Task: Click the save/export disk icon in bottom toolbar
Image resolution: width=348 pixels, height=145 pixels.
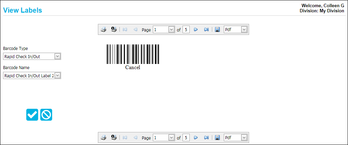Action: [217, 138]
